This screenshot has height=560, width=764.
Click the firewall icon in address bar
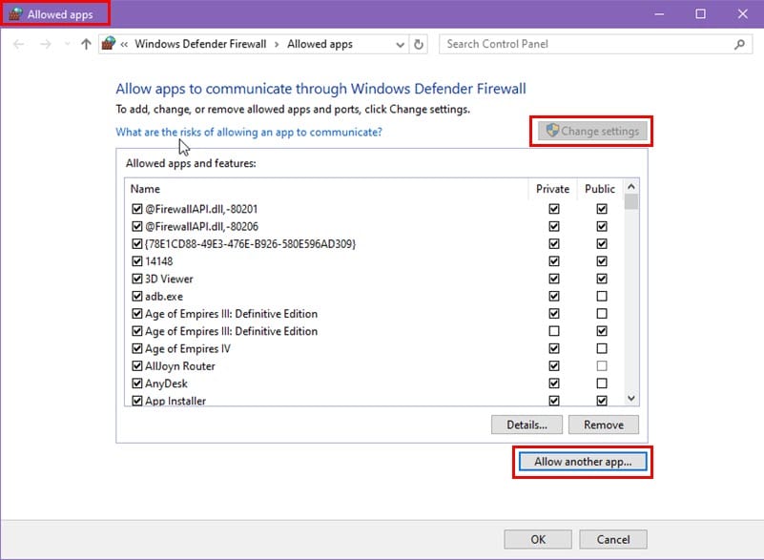click(x=109, y=44)
